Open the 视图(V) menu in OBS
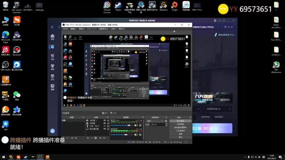285x160 pixels. tap(82, 29)
